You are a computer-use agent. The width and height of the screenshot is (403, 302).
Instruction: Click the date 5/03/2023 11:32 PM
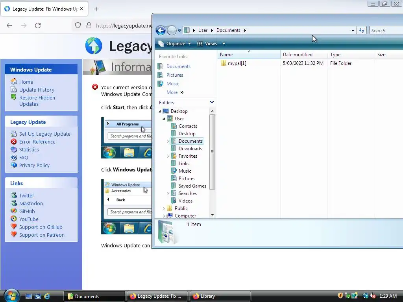click(x=303, y=63)
